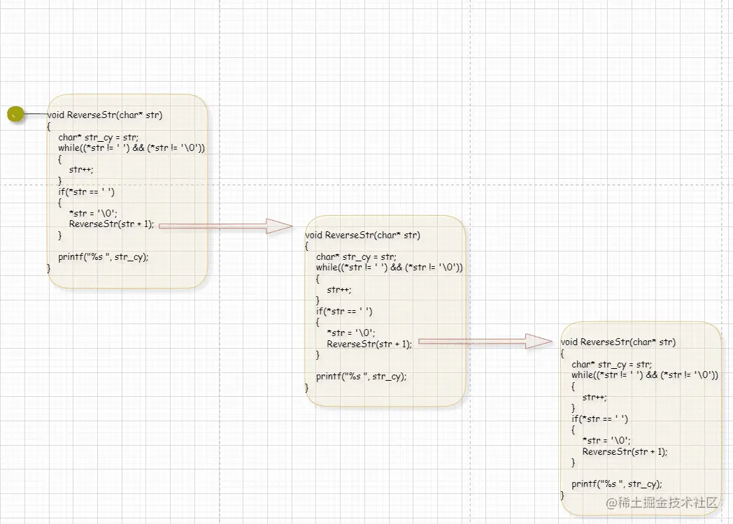Image resolution: width=733 pixels, height=524 pixels.
Task: Click "*str = '\0';" in leftmost box
Action: (x=93, y=213)
